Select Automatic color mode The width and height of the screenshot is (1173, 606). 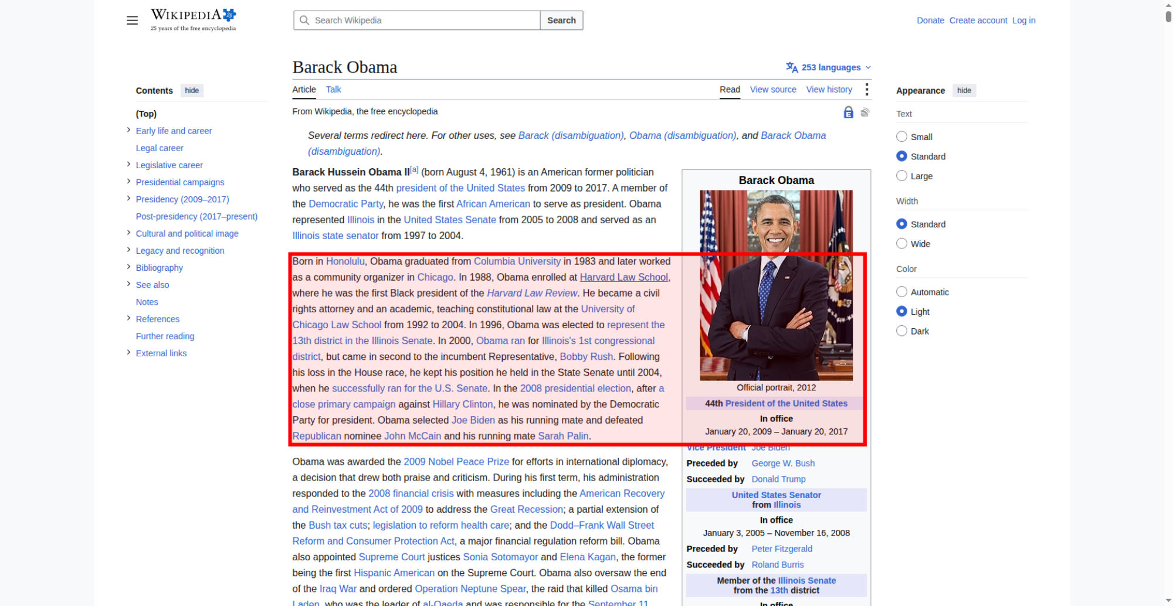pyautogui.click(x=902, y=292)
